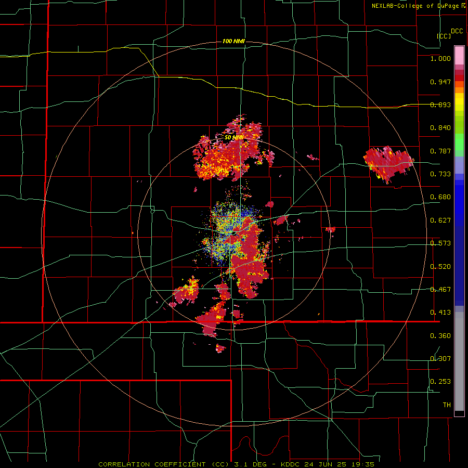Image resolution: width=468 pixels, height=468 pixels.
Task: Click the 0.307 color scale value
Action: [x=440, y=359]
